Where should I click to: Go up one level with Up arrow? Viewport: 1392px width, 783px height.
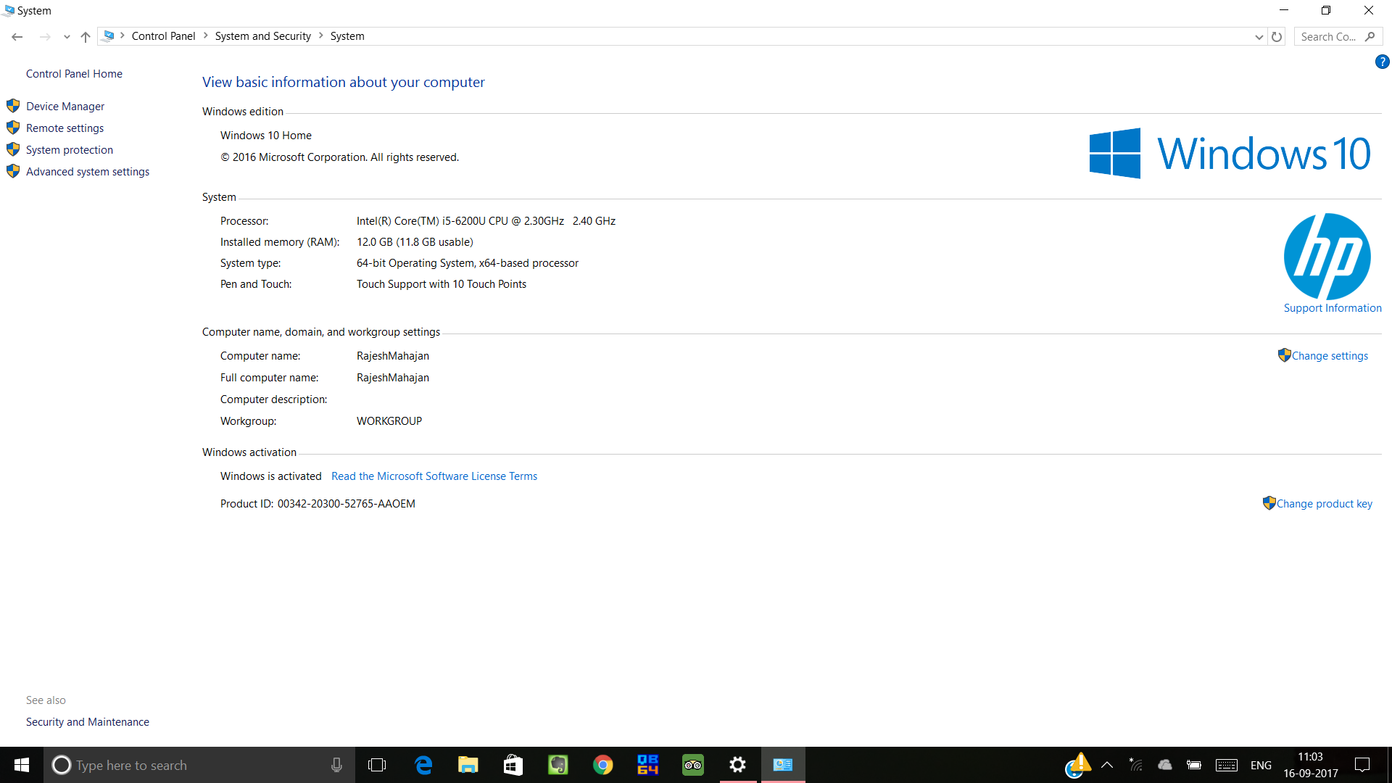(86, 36)
